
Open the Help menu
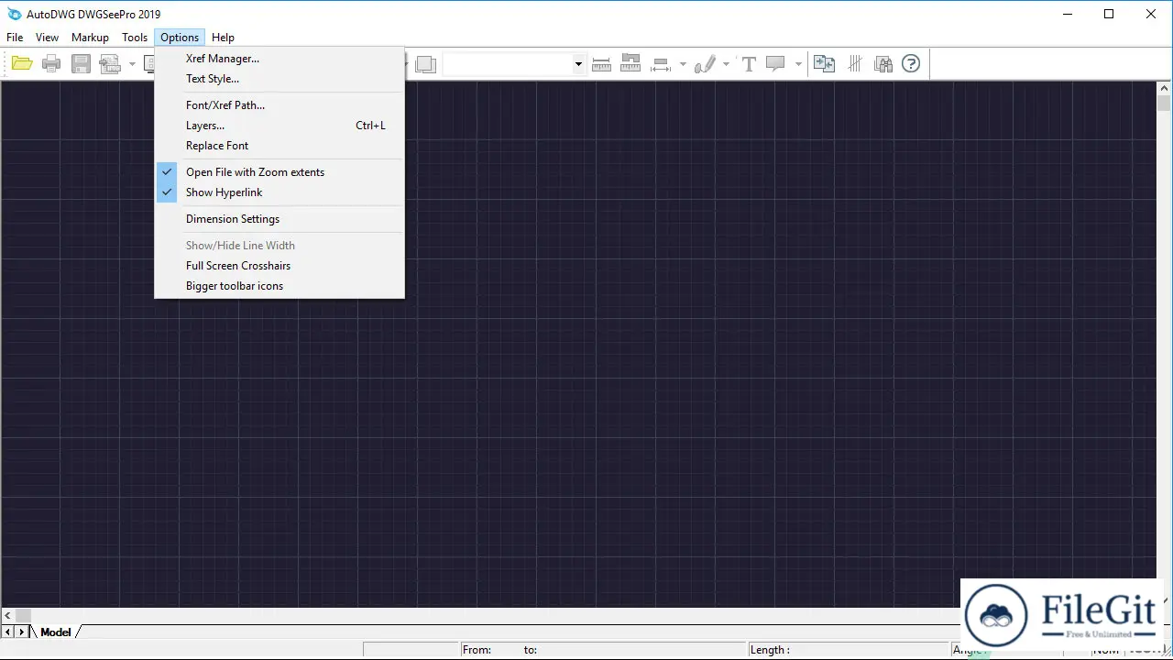pos(223,38)
